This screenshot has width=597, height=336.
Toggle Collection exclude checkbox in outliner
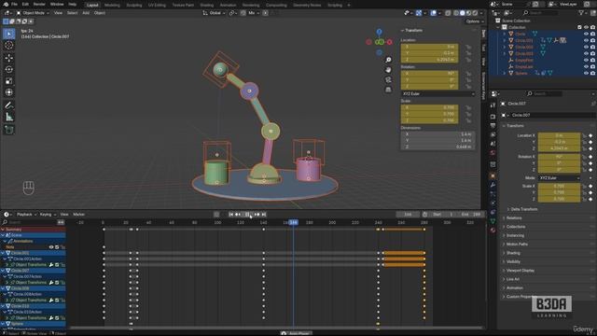click(x=579, y=27)
